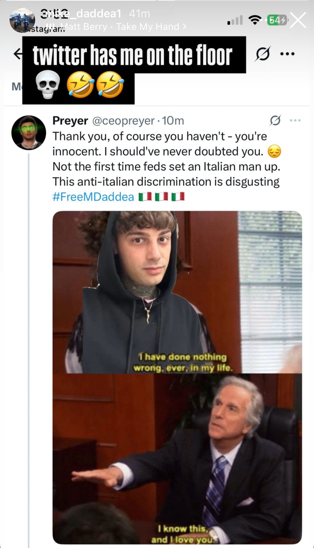Tap the Grok icon in header

point(263,54)
